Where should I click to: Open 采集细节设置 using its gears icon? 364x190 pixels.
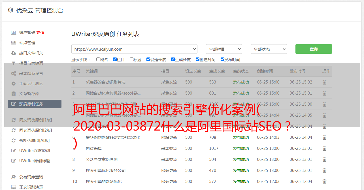click(x=13, y=73)
